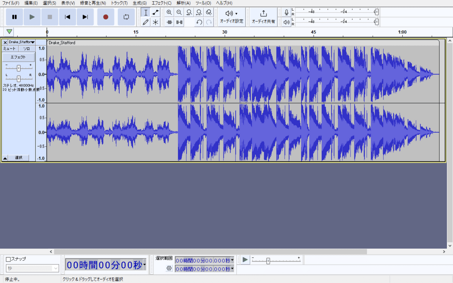453x283 pixels.
Task: Toggle ソロ on the Drake_Stafford track
Action: click(27, 49)
